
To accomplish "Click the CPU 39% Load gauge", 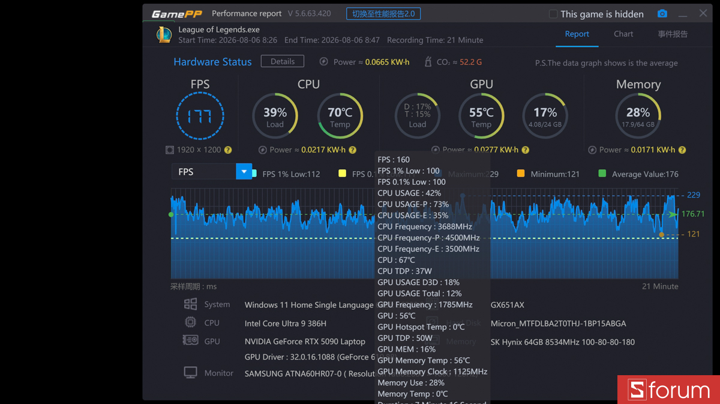I will point(275,116).
